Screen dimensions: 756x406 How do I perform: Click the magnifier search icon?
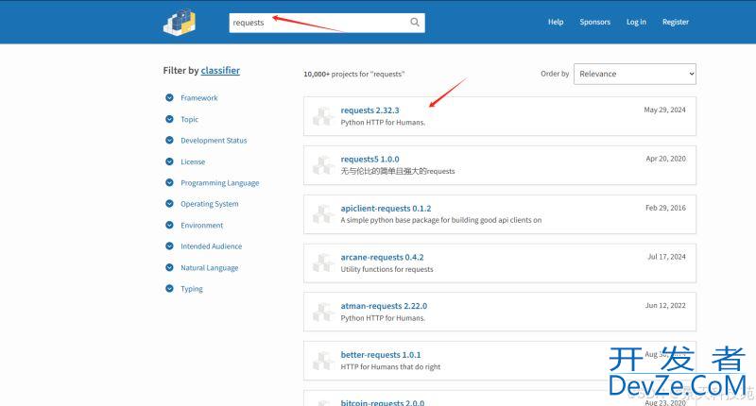coord(415,22)
